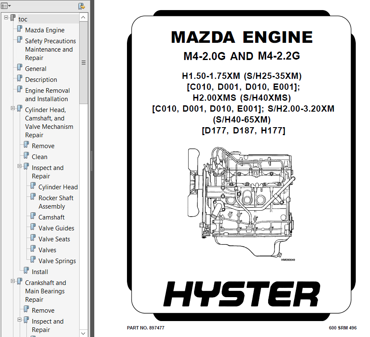Collapse the Crankshaft and Main Bearings Repair section
The width and height of the screenshot is (370, 337).
[x=13, y=281]
